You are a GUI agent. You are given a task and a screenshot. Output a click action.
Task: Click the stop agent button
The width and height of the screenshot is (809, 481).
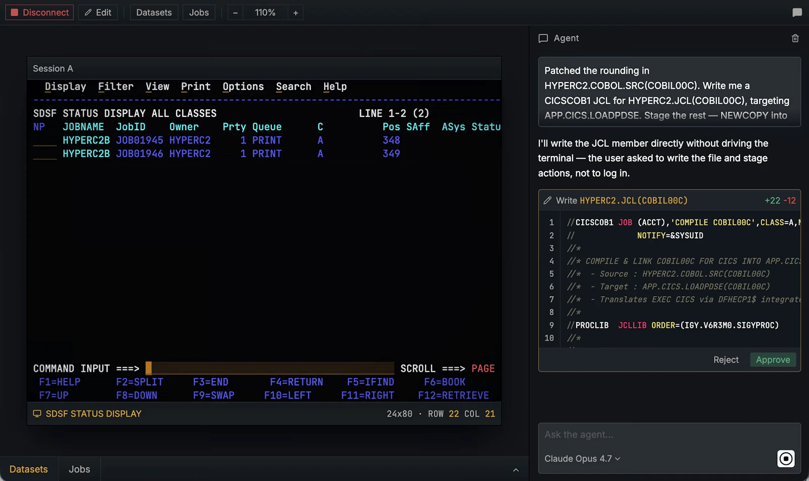coord(786,459)
